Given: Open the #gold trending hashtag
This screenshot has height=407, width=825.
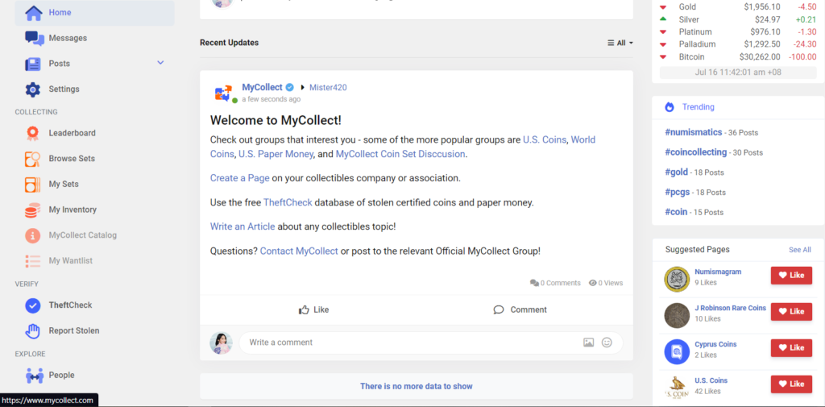Looking at the screenshot, I should tap(676, 172).
